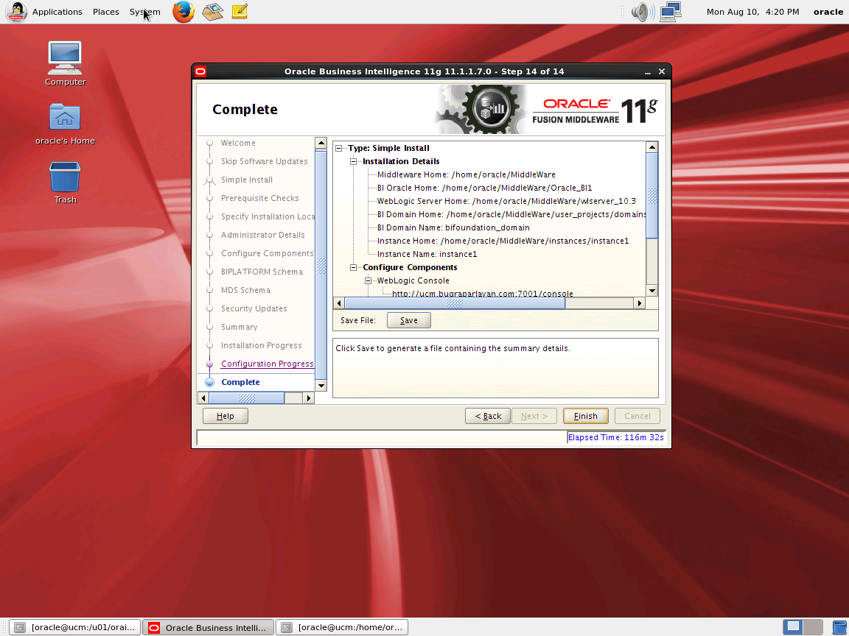Switch to first workspace in the switcher

tap(793, 627)
